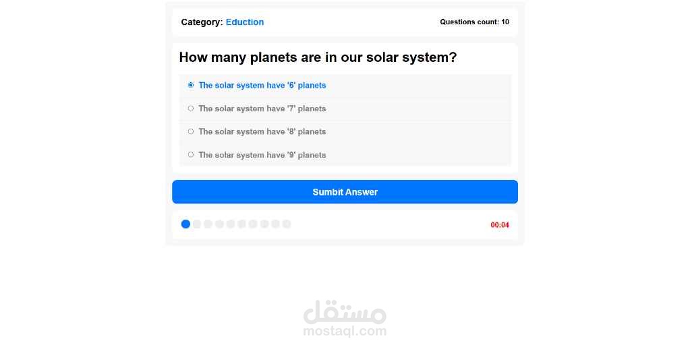
Task: Click the third progress dot
Action: 208,224
